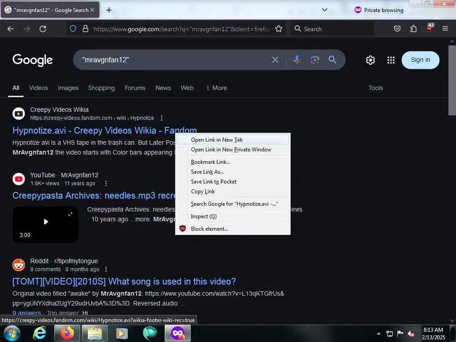Select Bookmark Link from context menu
This screenshot has width=456, height=342.
click(x=232, y=162)
